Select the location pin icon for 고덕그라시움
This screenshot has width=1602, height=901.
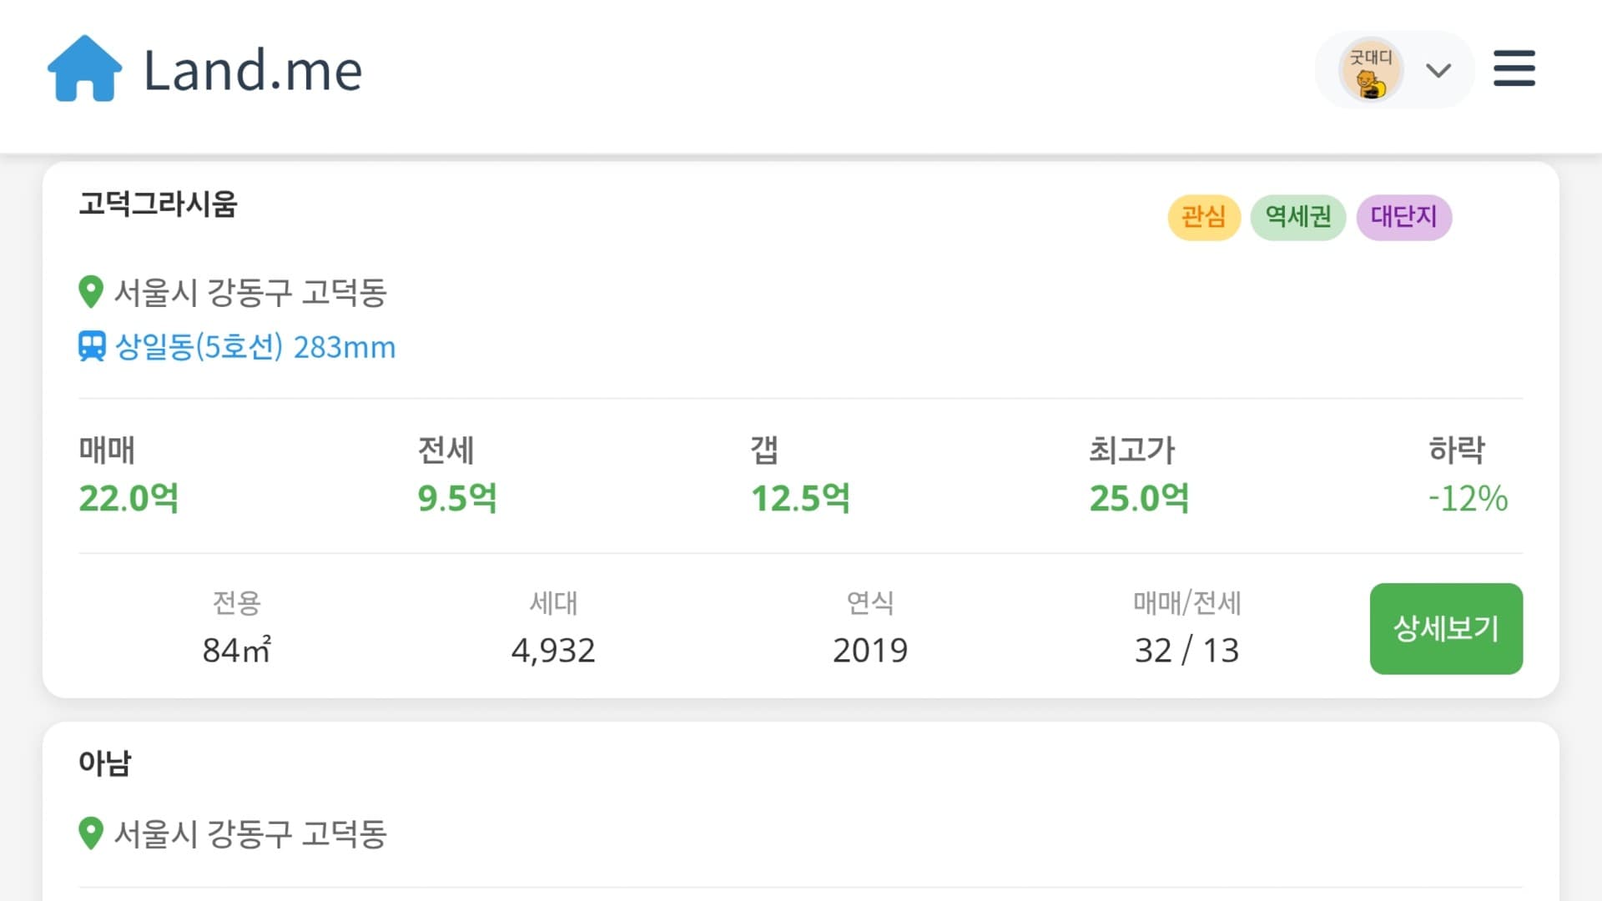pyautogui.click(x=89, y=292)
